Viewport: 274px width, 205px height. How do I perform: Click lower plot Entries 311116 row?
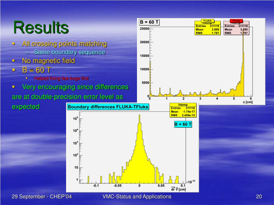pyautogui.click(x=183, y=108)
